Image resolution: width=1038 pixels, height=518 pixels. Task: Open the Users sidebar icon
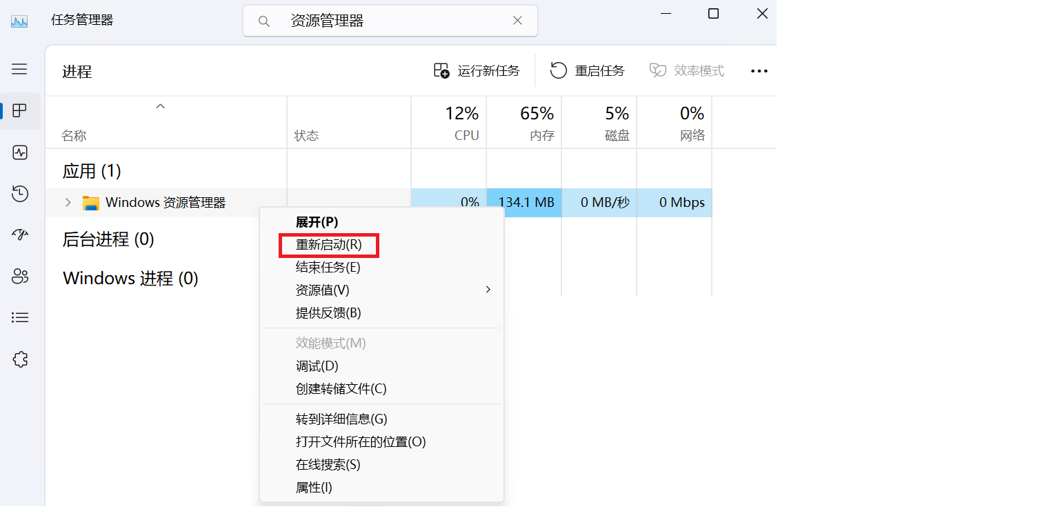click(x=20, y=277)
